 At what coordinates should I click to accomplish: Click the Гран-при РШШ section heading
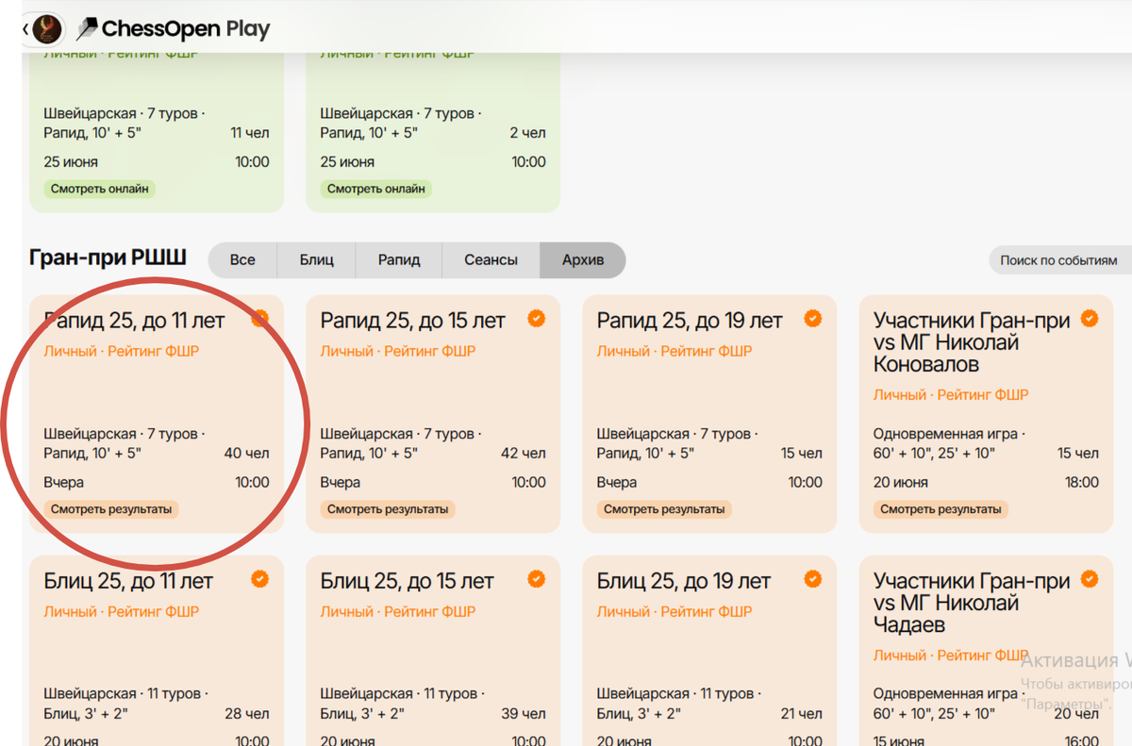pos(108,257)
